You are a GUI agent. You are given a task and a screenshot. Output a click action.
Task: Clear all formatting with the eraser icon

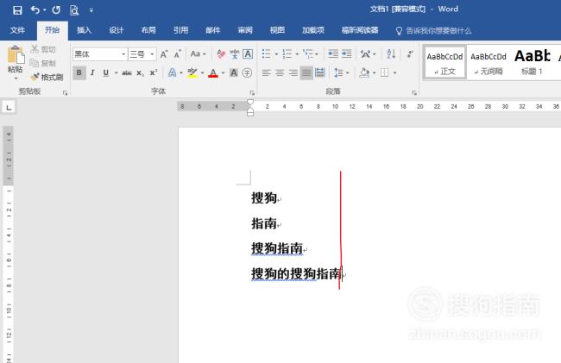pos(221,54)
